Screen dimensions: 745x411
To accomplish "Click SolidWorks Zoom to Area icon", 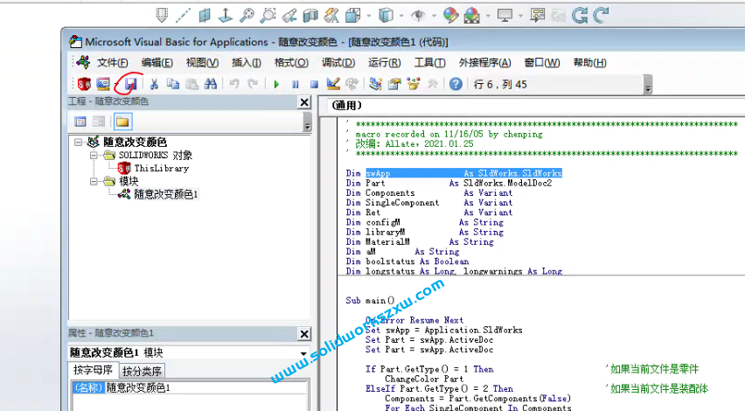I will (x=268, y=15).
